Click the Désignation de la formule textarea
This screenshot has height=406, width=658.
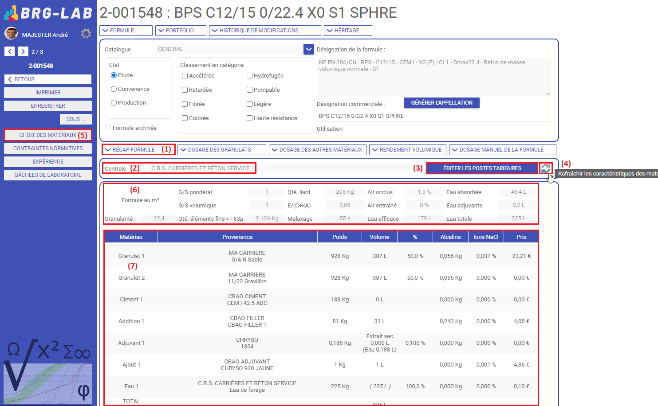click(x=434, y=77)
